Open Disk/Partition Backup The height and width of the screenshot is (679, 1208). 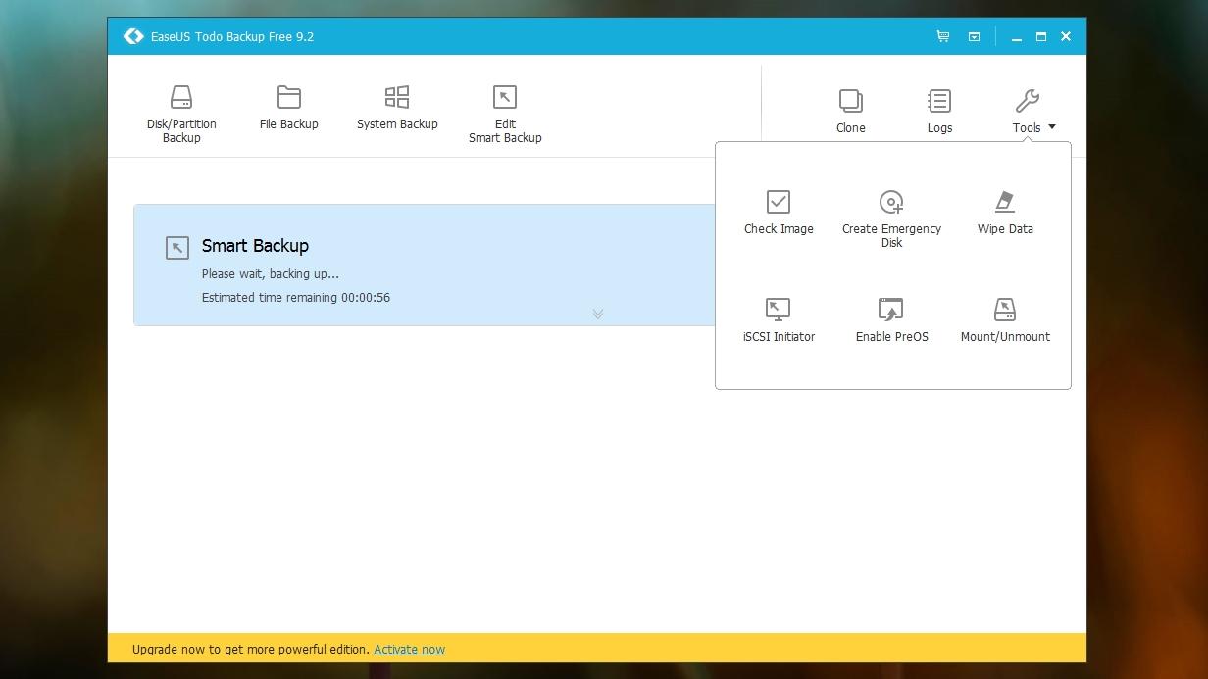[x=181, y=115]
